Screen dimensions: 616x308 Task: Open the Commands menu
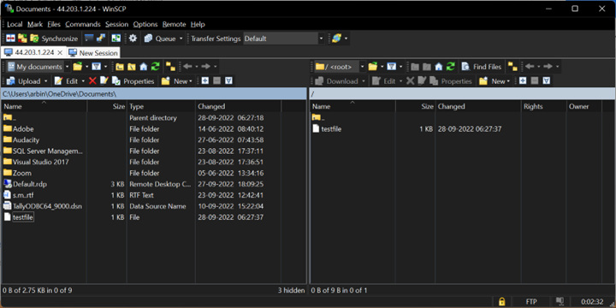click(83, 24)
